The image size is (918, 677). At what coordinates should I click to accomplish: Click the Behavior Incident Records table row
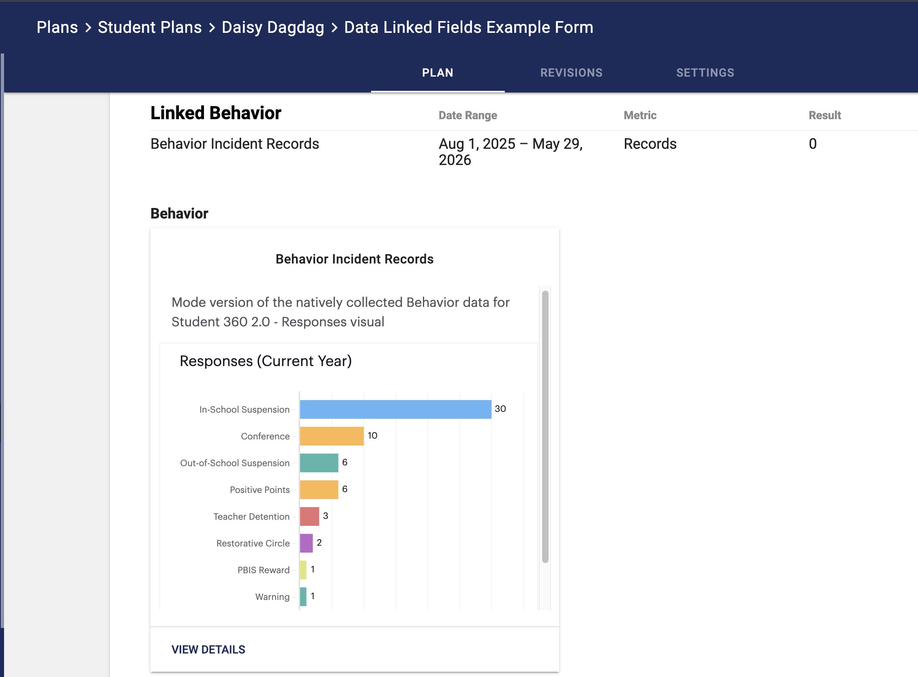[234, 144]
